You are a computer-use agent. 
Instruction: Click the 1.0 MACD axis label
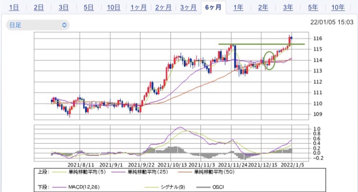click(317, 129)
